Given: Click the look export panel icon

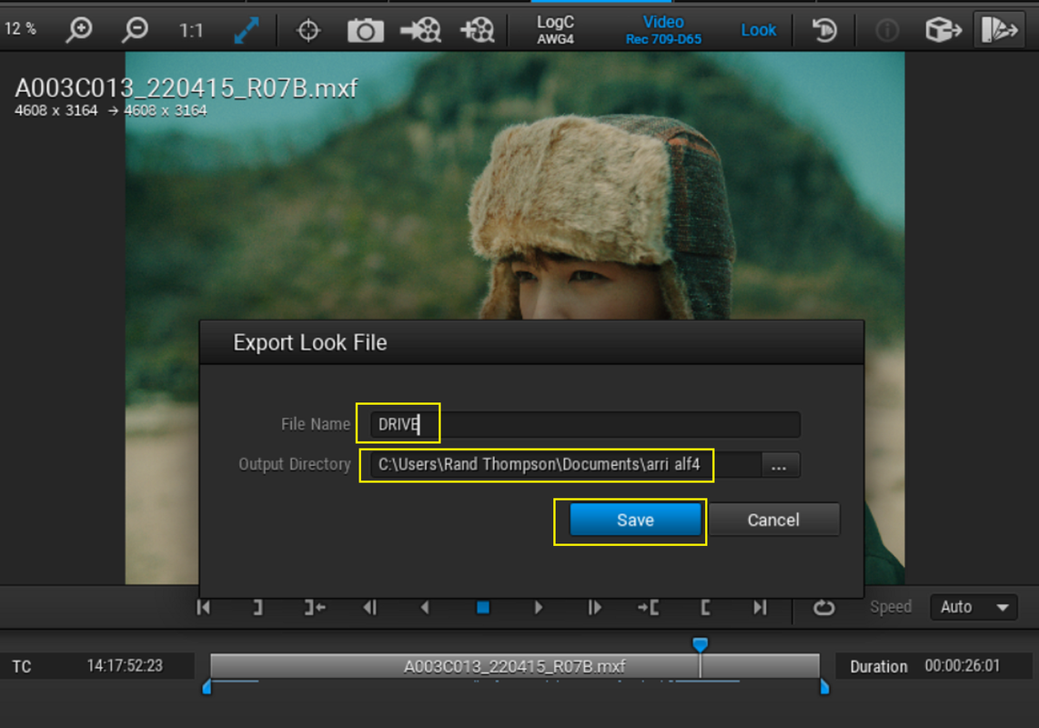Looking at the screenshot, I should (x=999, y=30).
